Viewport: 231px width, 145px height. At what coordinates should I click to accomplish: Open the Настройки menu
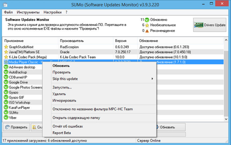tap(52, 12)
